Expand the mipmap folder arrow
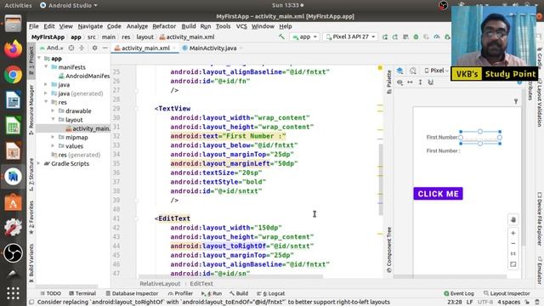 [53, 137]
